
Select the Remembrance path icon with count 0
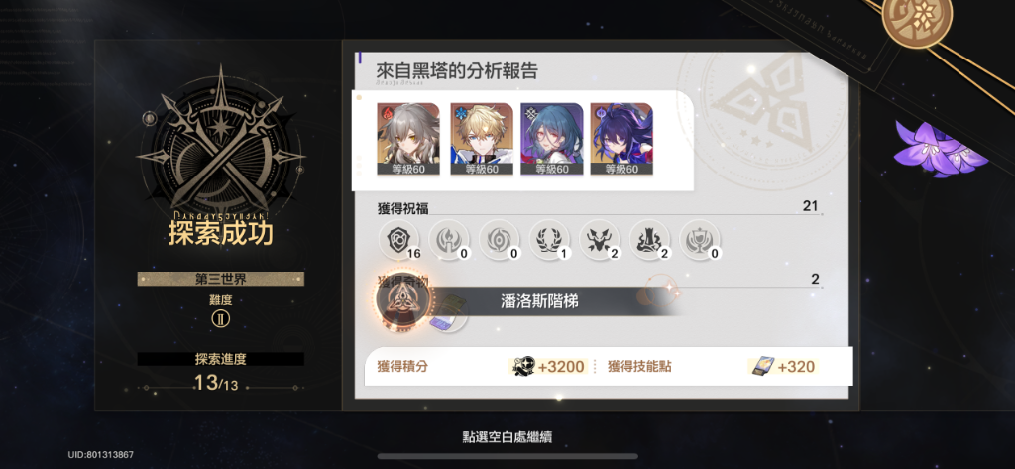(x=449, y=240)
